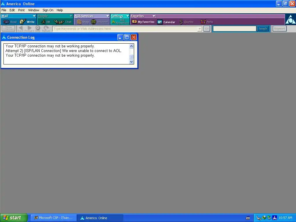Click the search text input box

coord(235,29)
